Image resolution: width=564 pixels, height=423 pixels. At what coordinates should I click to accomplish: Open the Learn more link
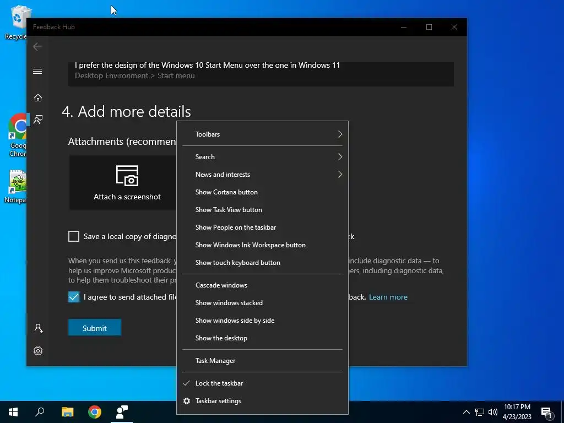point(388,297)
